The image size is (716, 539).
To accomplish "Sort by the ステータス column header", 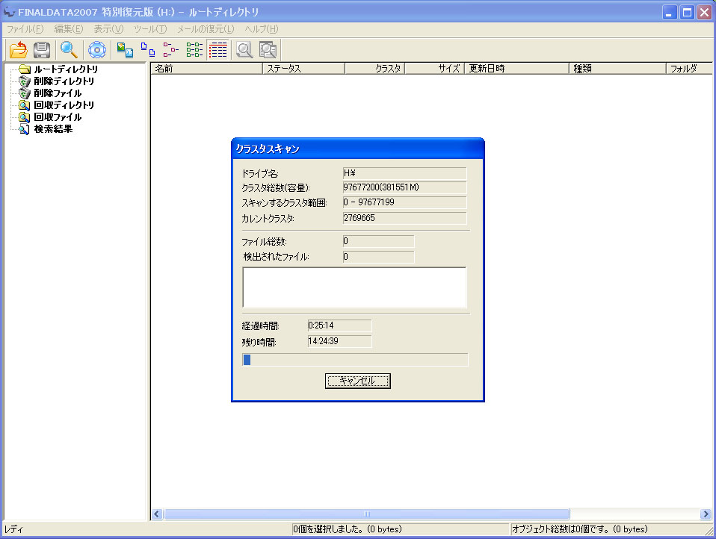I will pyautogui.click(x=303, y=69).
